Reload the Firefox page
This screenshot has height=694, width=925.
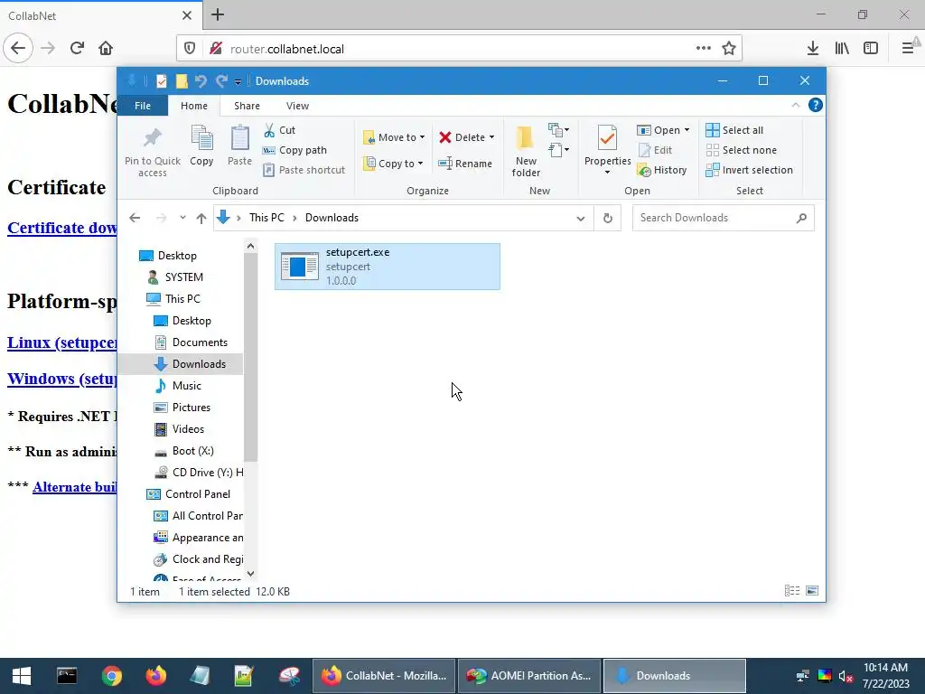[77, 48]
